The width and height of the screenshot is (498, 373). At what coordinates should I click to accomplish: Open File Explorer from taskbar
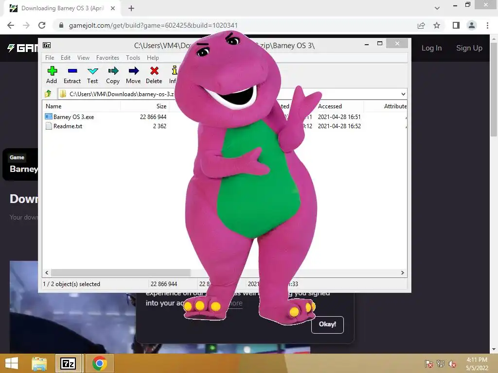pyautogui.click(x=39, y=363)
